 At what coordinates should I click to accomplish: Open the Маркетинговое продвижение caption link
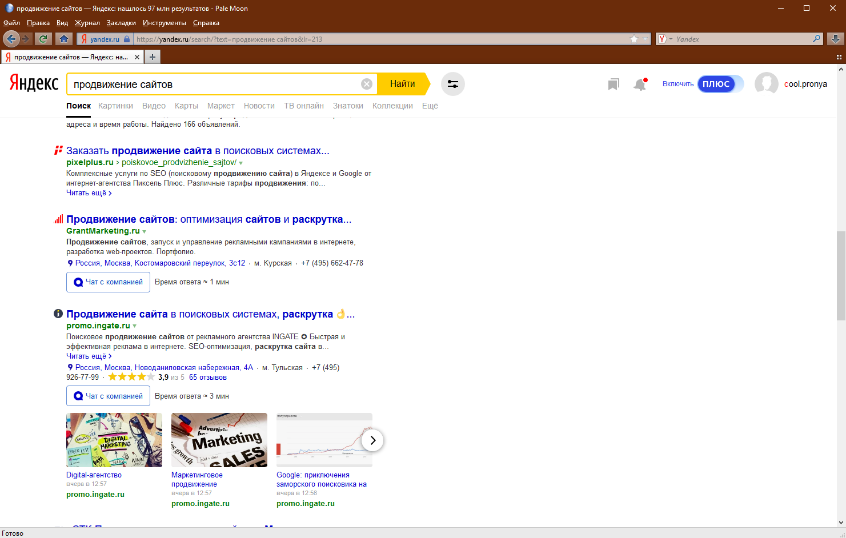pos(197,480)
